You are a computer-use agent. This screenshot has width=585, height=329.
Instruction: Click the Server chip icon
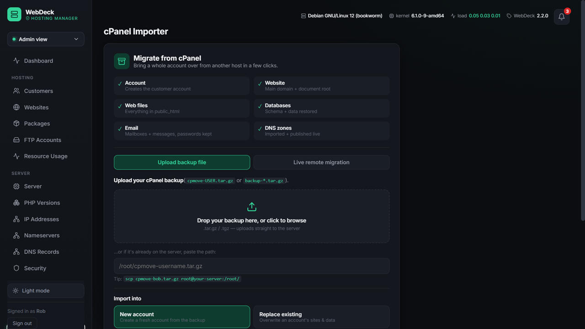[16, 186]
